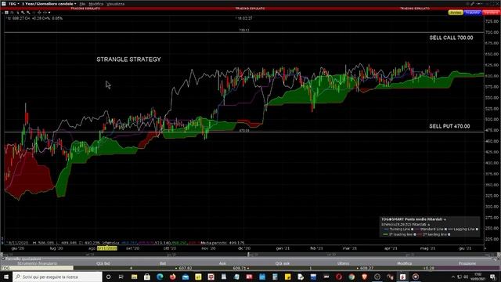The image size is (501, 282).
Task: Open Firefox from the taskbar
Action: 172,277
